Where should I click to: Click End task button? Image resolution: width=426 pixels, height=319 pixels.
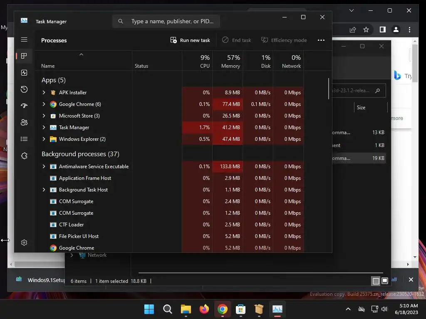pyautogui.click(x=236, y=40)
